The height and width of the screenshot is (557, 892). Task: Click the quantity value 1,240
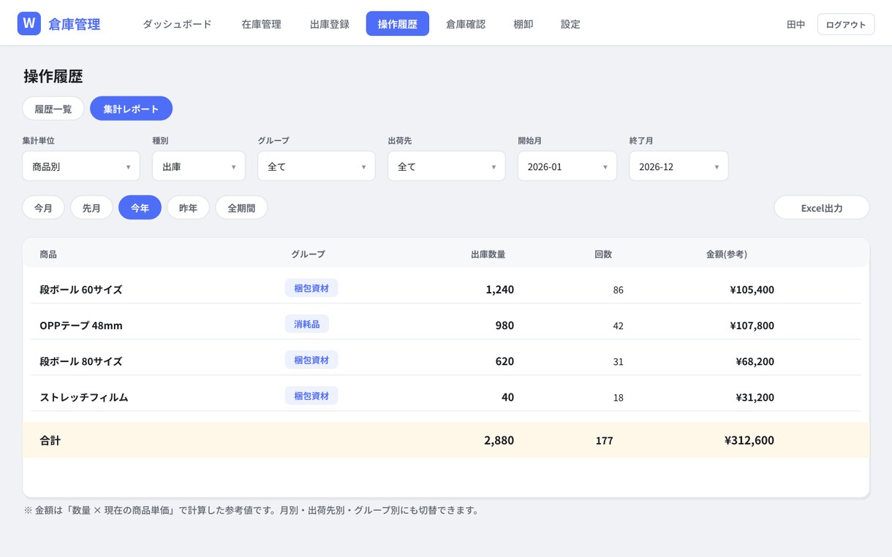[500, 289]
